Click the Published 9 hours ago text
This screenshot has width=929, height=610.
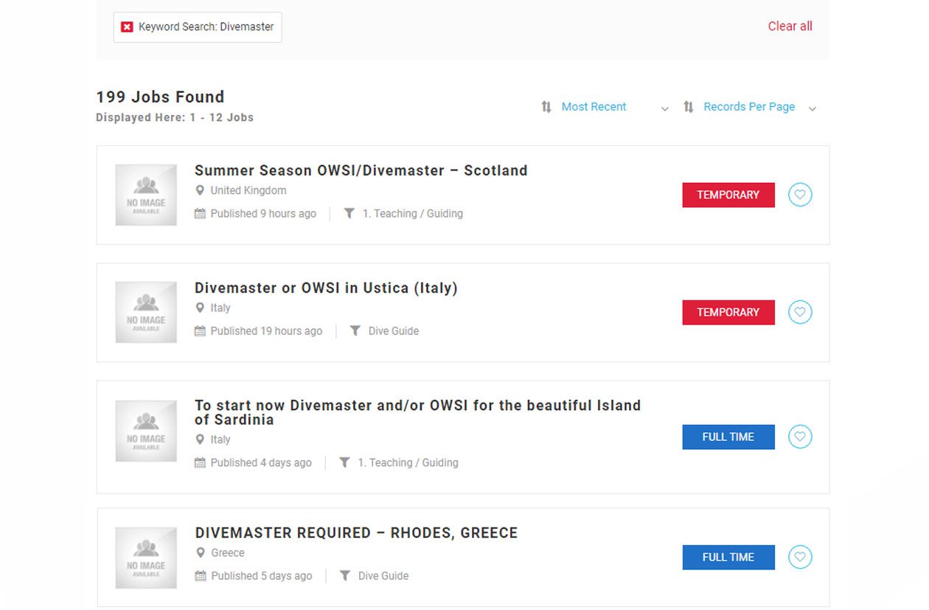(x=263, y=214)
